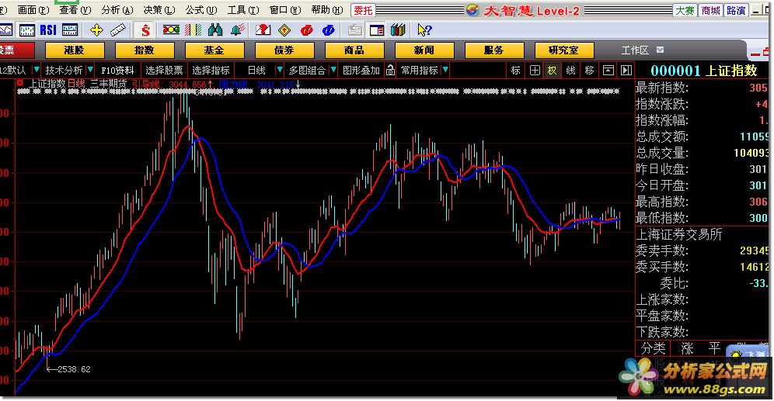Select the yellow diamond up-arrow icon

coord(284,30)
